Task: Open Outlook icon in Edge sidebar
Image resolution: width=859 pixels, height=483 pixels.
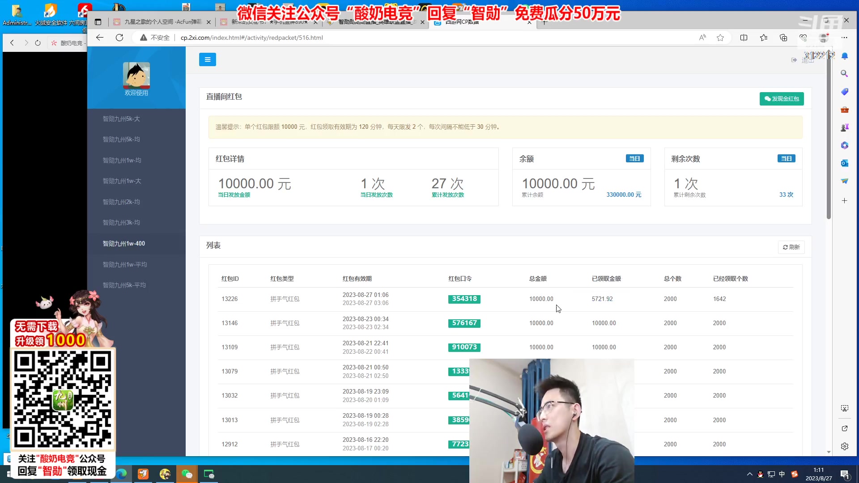Action: tap(844, 163)
